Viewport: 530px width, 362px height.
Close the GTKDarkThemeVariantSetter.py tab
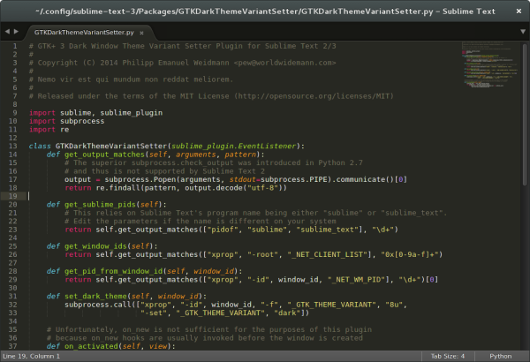click(x=141, y=33)
